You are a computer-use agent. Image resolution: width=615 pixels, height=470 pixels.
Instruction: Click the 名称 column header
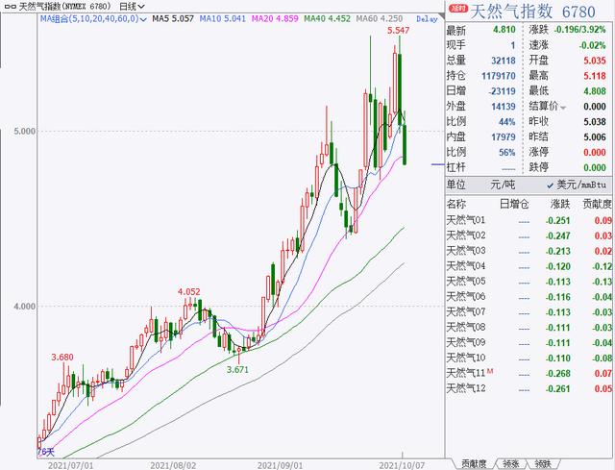click(456, 204)
